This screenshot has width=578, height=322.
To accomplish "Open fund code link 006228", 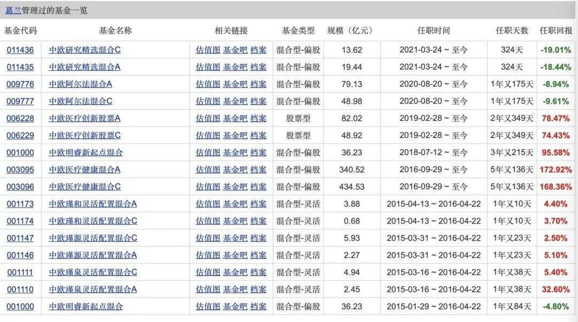I will [x=20, y=119].
